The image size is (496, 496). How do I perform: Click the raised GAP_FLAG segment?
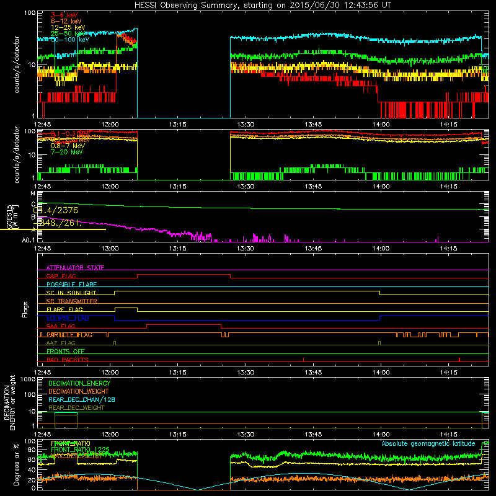(x=184, y=275)
